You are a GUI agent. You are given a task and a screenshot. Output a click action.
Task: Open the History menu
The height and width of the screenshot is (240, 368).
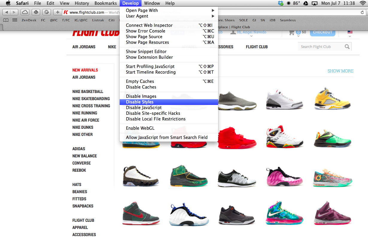pos(82,3)
